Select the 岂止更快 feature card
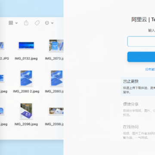The image size is (155, 155). point(138,87)
